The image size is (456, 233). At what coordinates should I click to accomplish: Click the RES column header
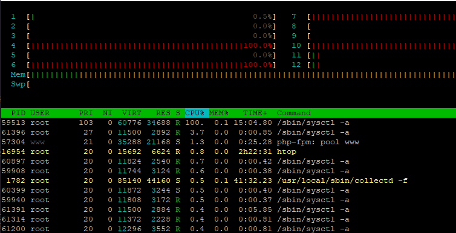click(163, 113)
